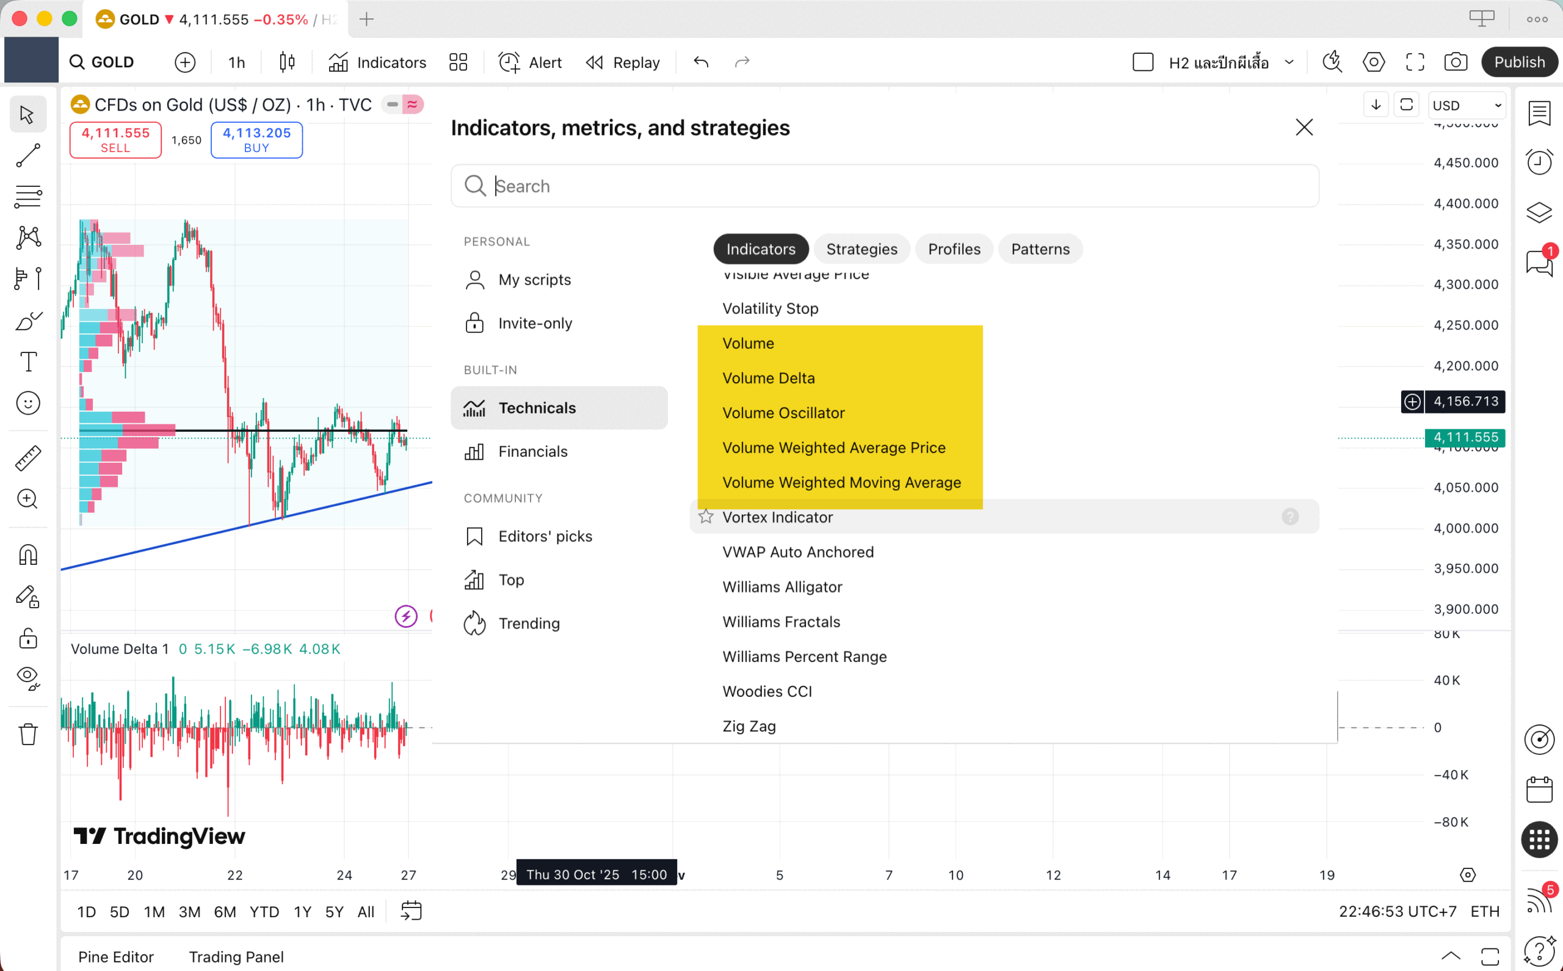
Task: Click the Publish button
Action: pos(1518,62)
